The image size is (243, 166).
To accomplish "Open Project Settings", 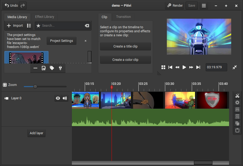I will tap(61, 41).
